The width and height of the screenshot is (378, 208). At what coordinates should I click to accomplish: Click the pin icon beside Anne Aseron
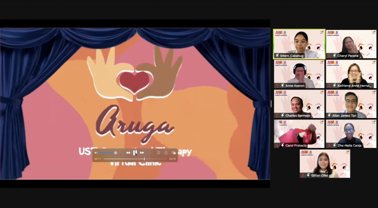283,86
